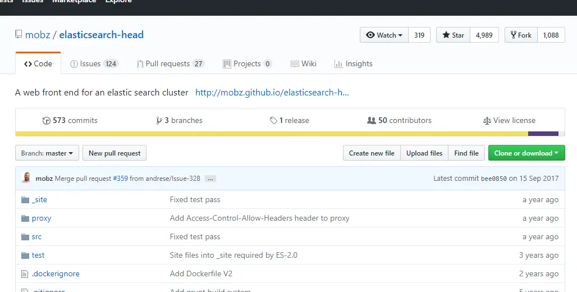577x292 pixels.
Task: View the 319 watchers count
Action: [x=419, y=35]
